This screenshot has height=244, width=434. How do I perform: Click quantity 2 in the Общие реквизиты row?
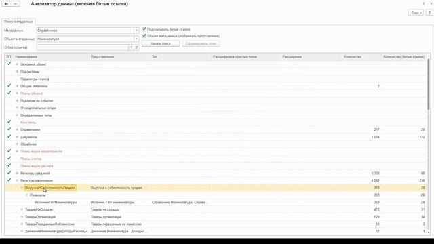point(378,86)
